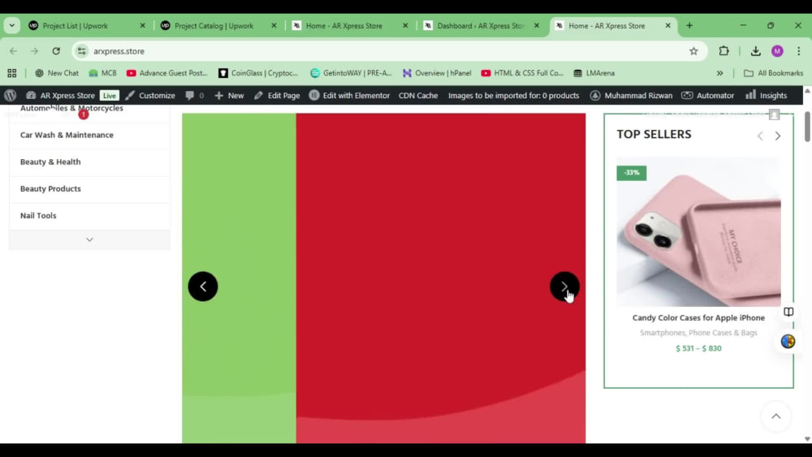The image size is (812, 457).
Task: Show more bookmarks with double chevron
Action: pos(719,73)
